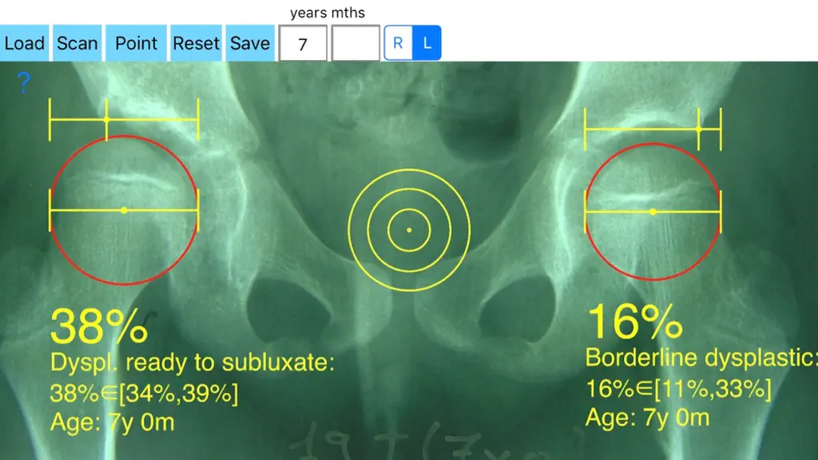Select the L hip side

click(427, 43)
